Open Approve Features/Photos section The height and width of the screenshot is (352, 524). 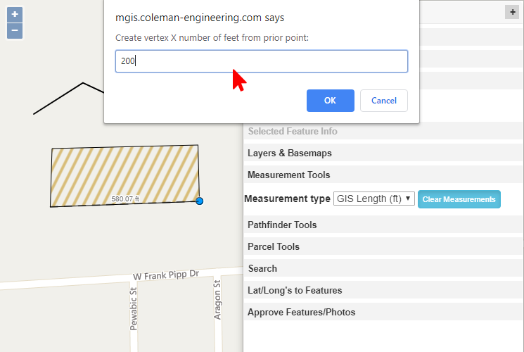point(301,313)
